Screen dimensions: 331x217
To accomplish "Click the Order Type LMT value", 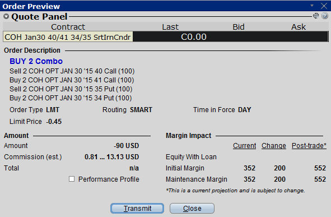I will [53, 110].
